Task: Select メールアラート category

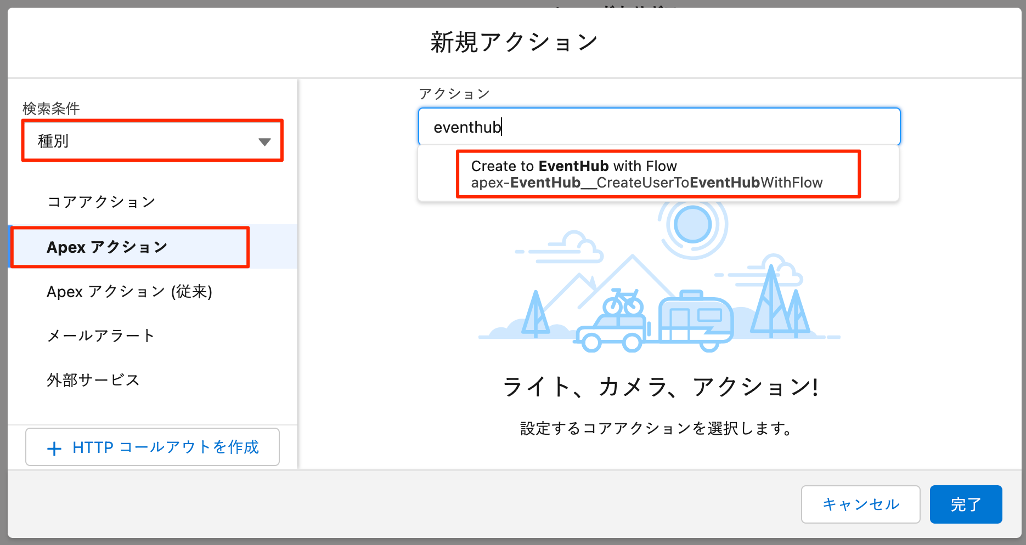Action: (154, 336)
